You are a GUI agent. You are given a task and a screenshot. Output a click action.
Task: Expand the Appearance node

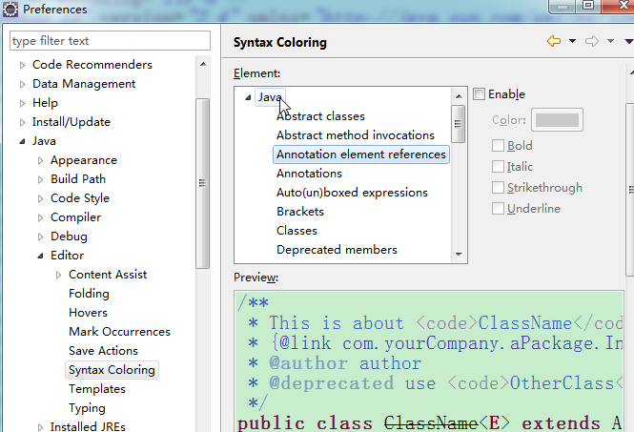[40, 160]
